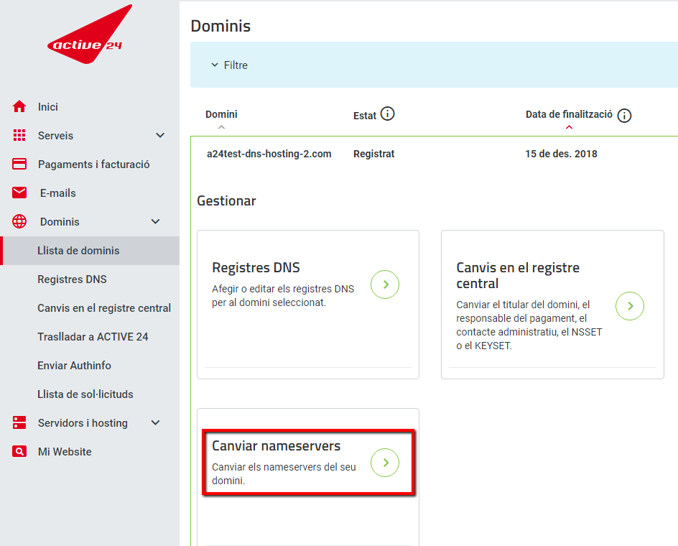This screenshot has height=546, width=678.
Task: Select Llista de dominis in sidebar
Action: 90,251
